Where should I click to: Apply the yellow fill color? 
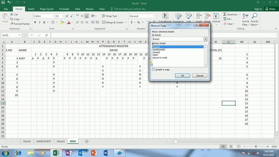click(x=62, y=22)
